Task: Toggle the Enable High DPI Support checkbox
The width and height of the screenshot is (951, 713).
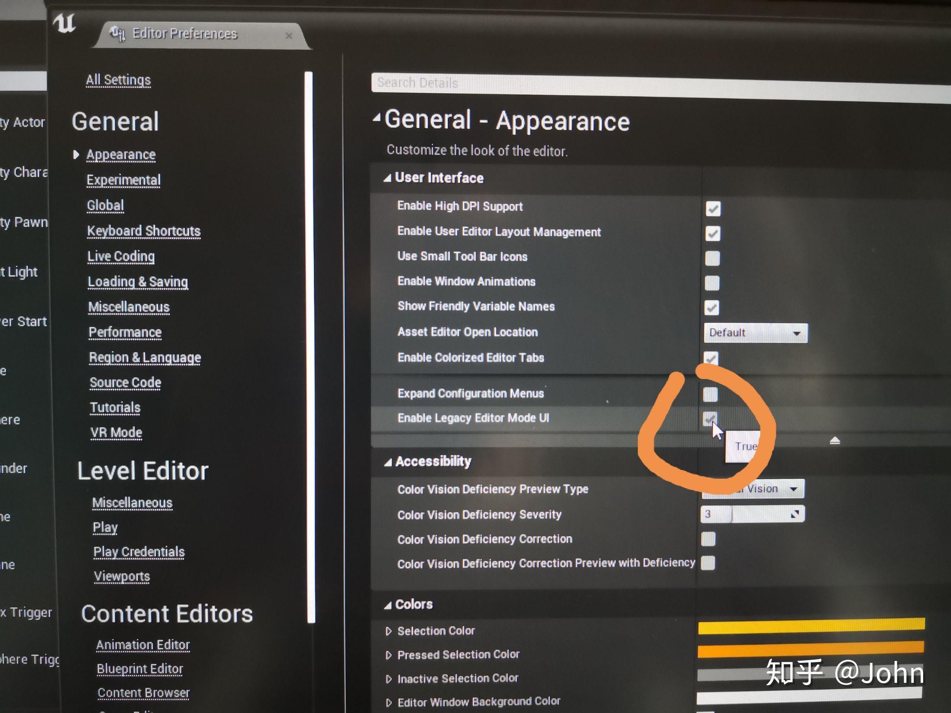Action: (713, 209)
